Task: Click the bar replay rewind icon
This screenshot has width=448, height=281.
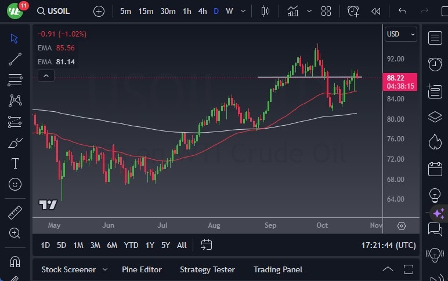Action: [376, 11]
